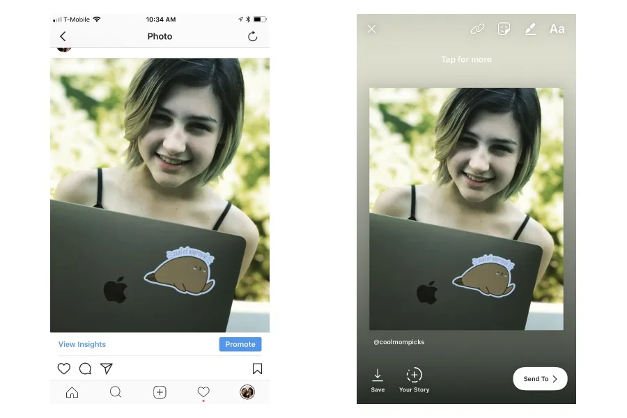Create a new post with the plus icon
The image size is (627, 418).
[x=160, y=392]
